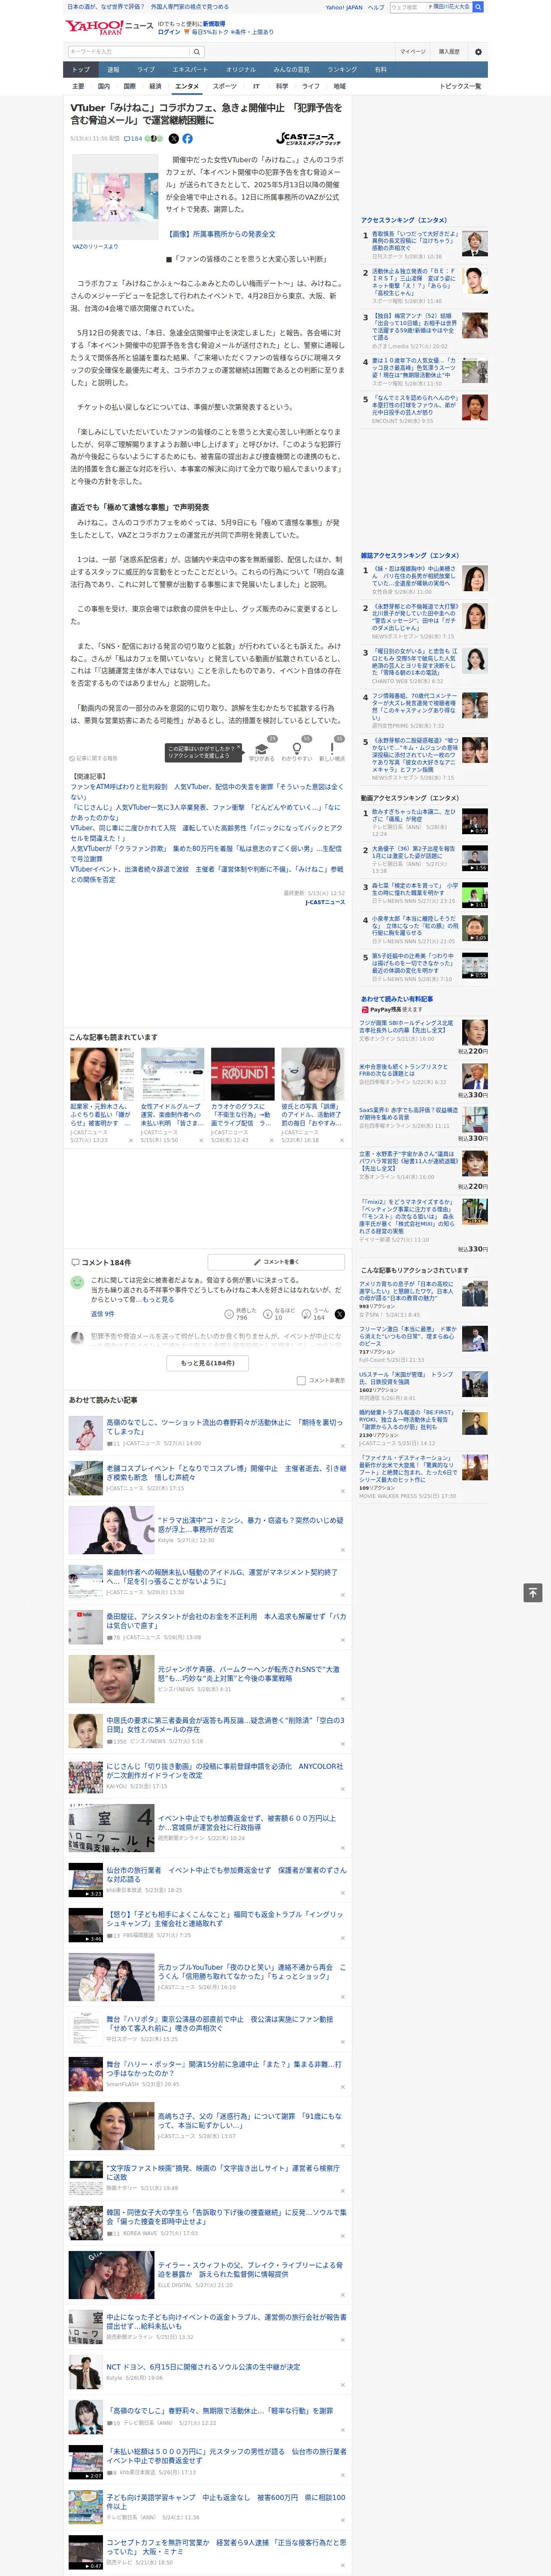Viewport: 551px width, 2576px height.
Task: Open the ライブ tab in the dark nav bar
Action: coord(146,70)
